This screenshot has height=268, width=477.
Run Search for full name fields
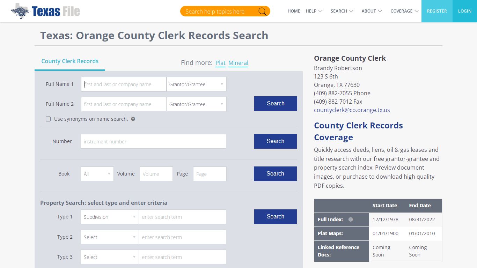pyautogui.click(x=276, y=104)
